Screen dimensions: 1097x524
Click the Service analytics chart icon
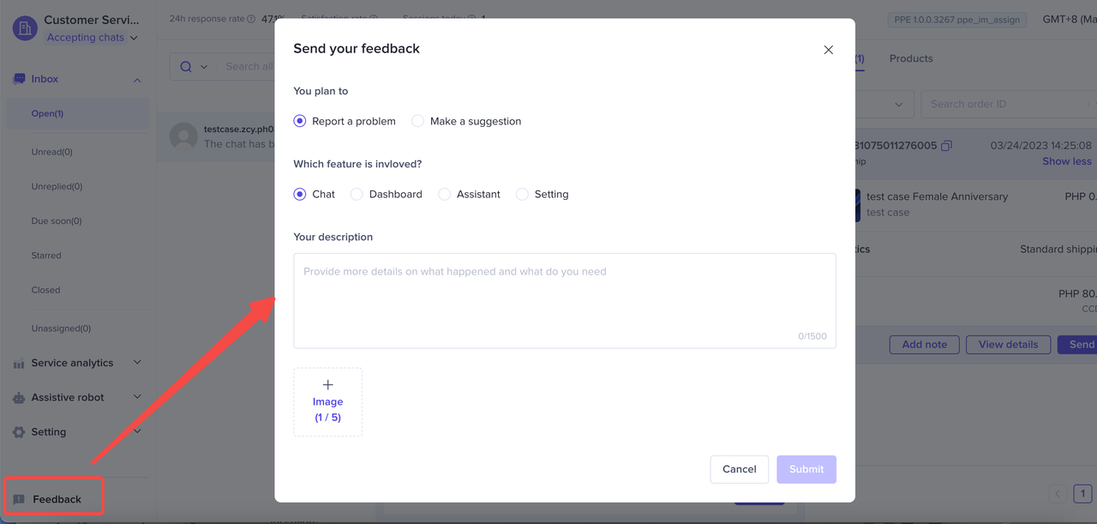tap(19, 364)
